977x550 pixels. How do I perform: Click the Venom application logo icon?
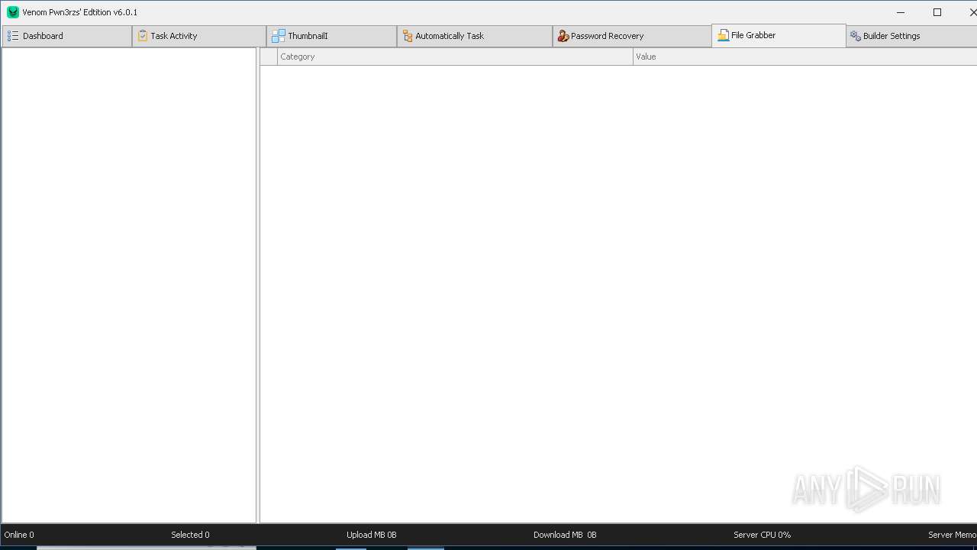tap(12, 12)
